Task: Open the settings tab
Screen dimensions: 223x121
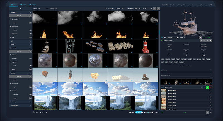Action: coord(32,5)
